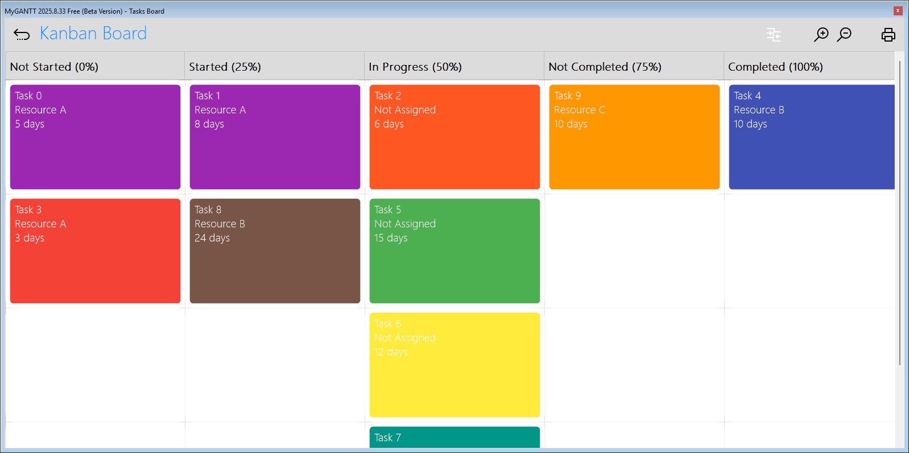Select the Task 1 purple card
The image size is (909, 453).
point(275,137)
